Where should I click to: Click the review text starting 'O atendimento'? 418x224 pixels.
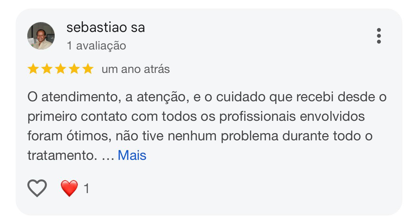207,126
